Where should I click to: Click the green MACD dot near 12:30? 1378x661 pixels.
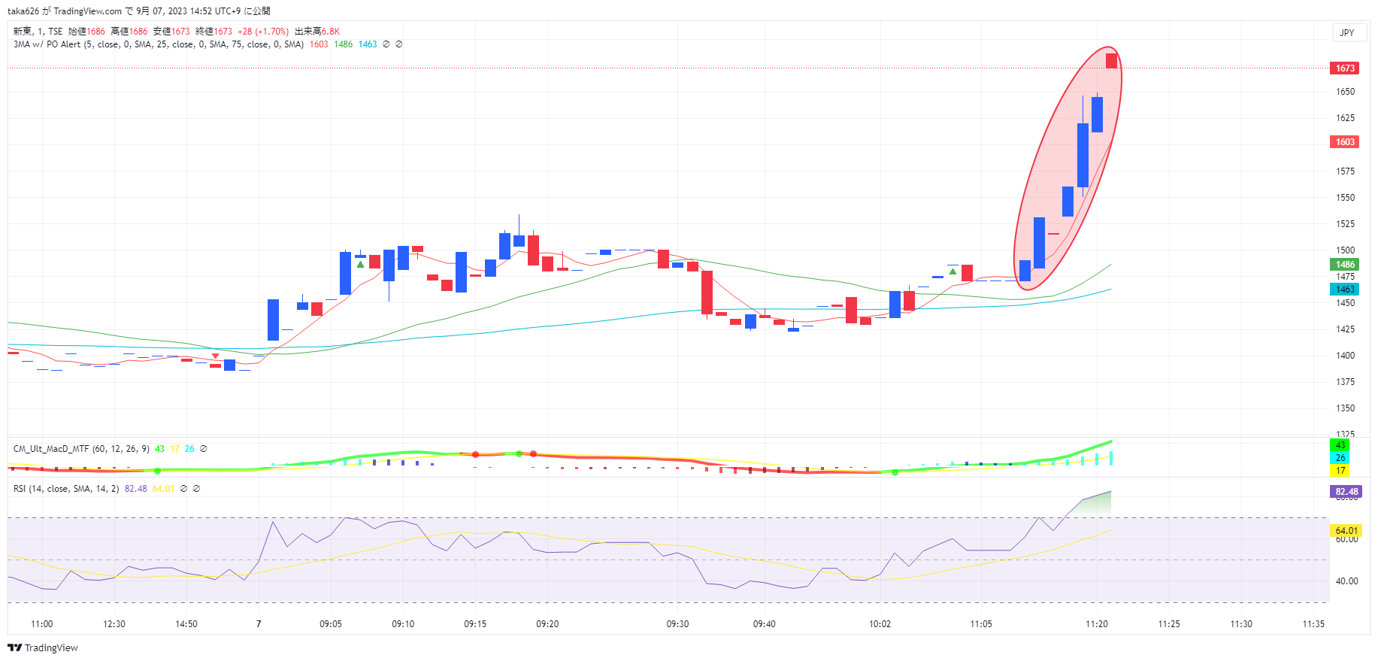[x=157, y=471]
